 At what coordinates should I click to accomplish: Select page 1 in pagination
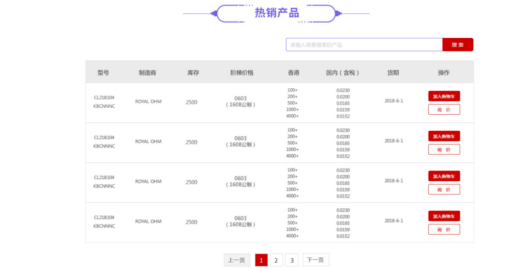coord(261,260)
